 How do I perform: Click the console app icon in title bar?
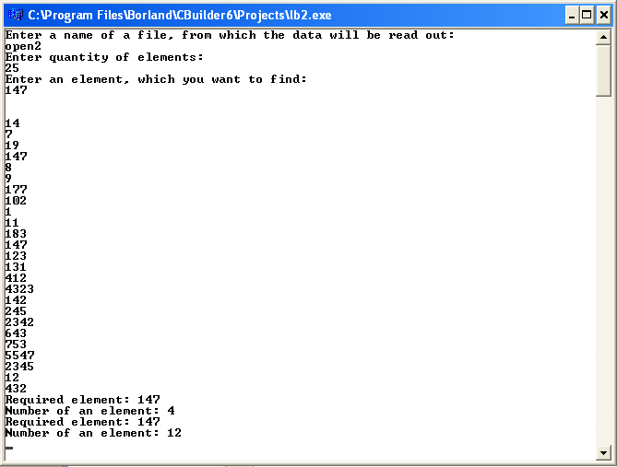pos(16,15)
